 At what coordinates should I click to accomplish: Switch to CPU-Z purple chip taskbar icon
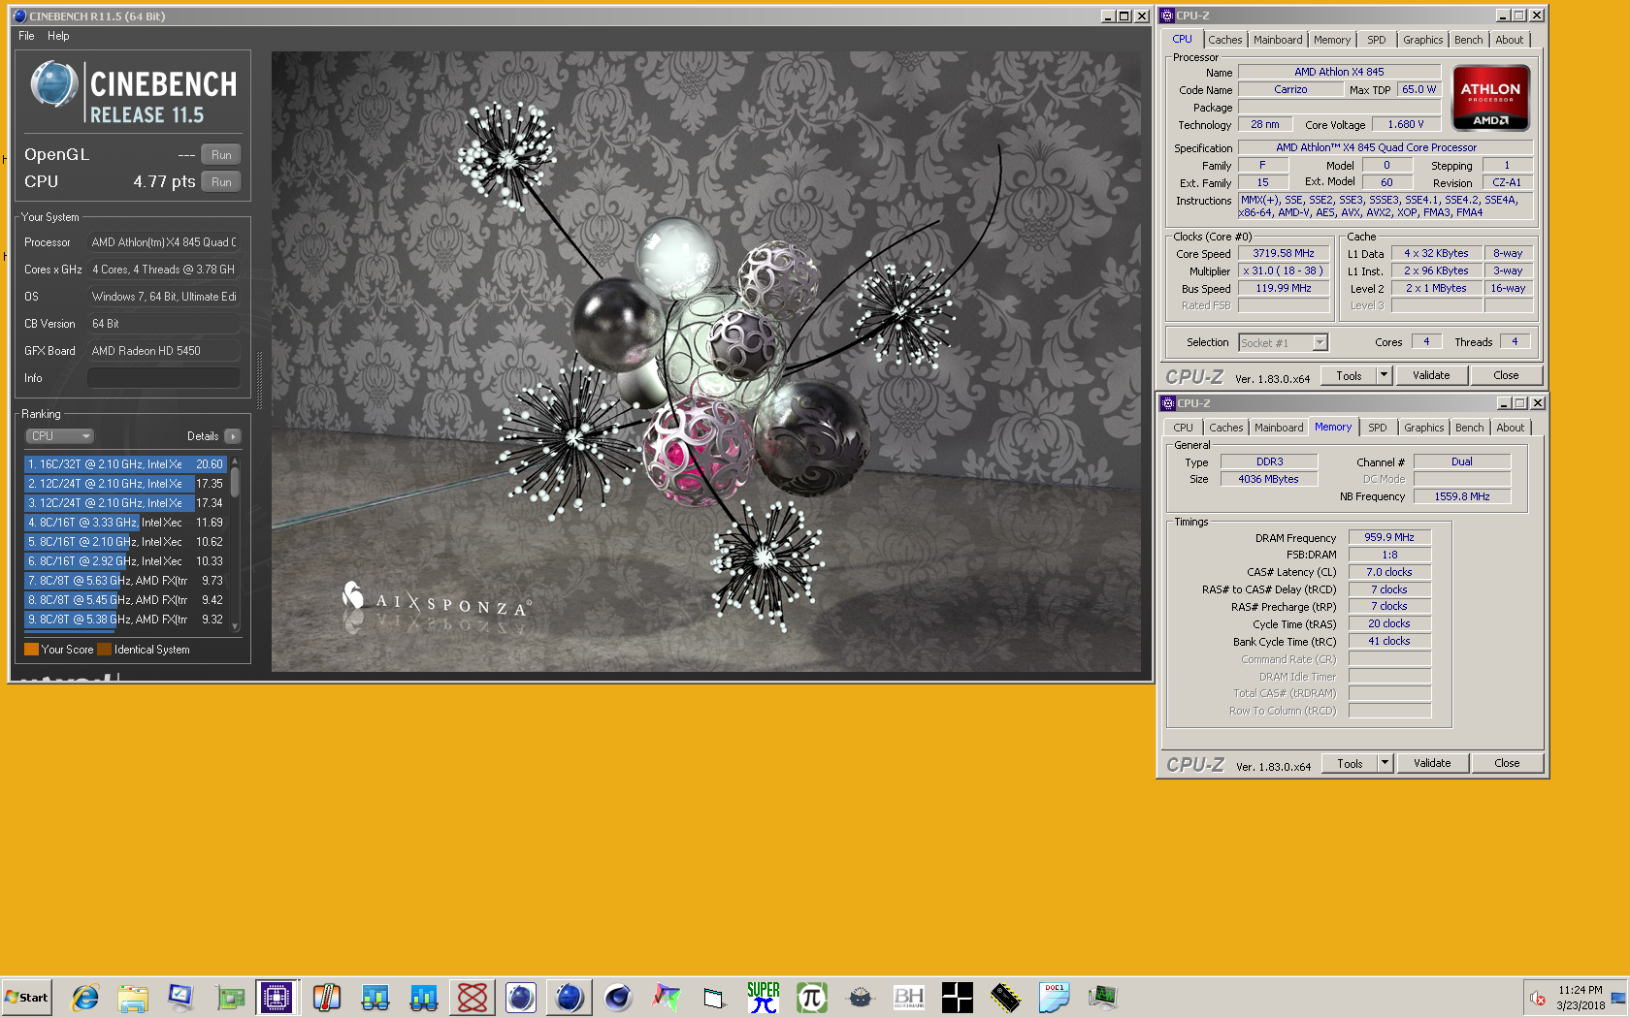277,997
